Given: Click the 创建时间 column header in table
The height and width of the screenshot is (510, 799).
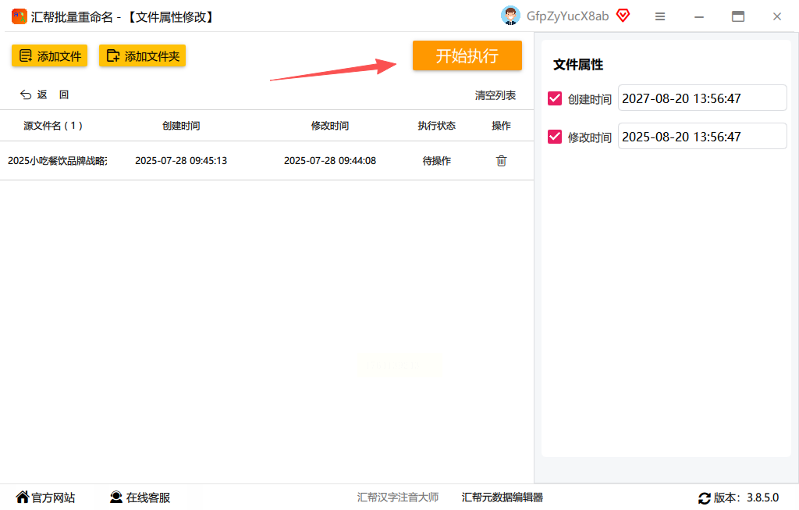Looking at the screenshot, I should (x=181, y=126).
